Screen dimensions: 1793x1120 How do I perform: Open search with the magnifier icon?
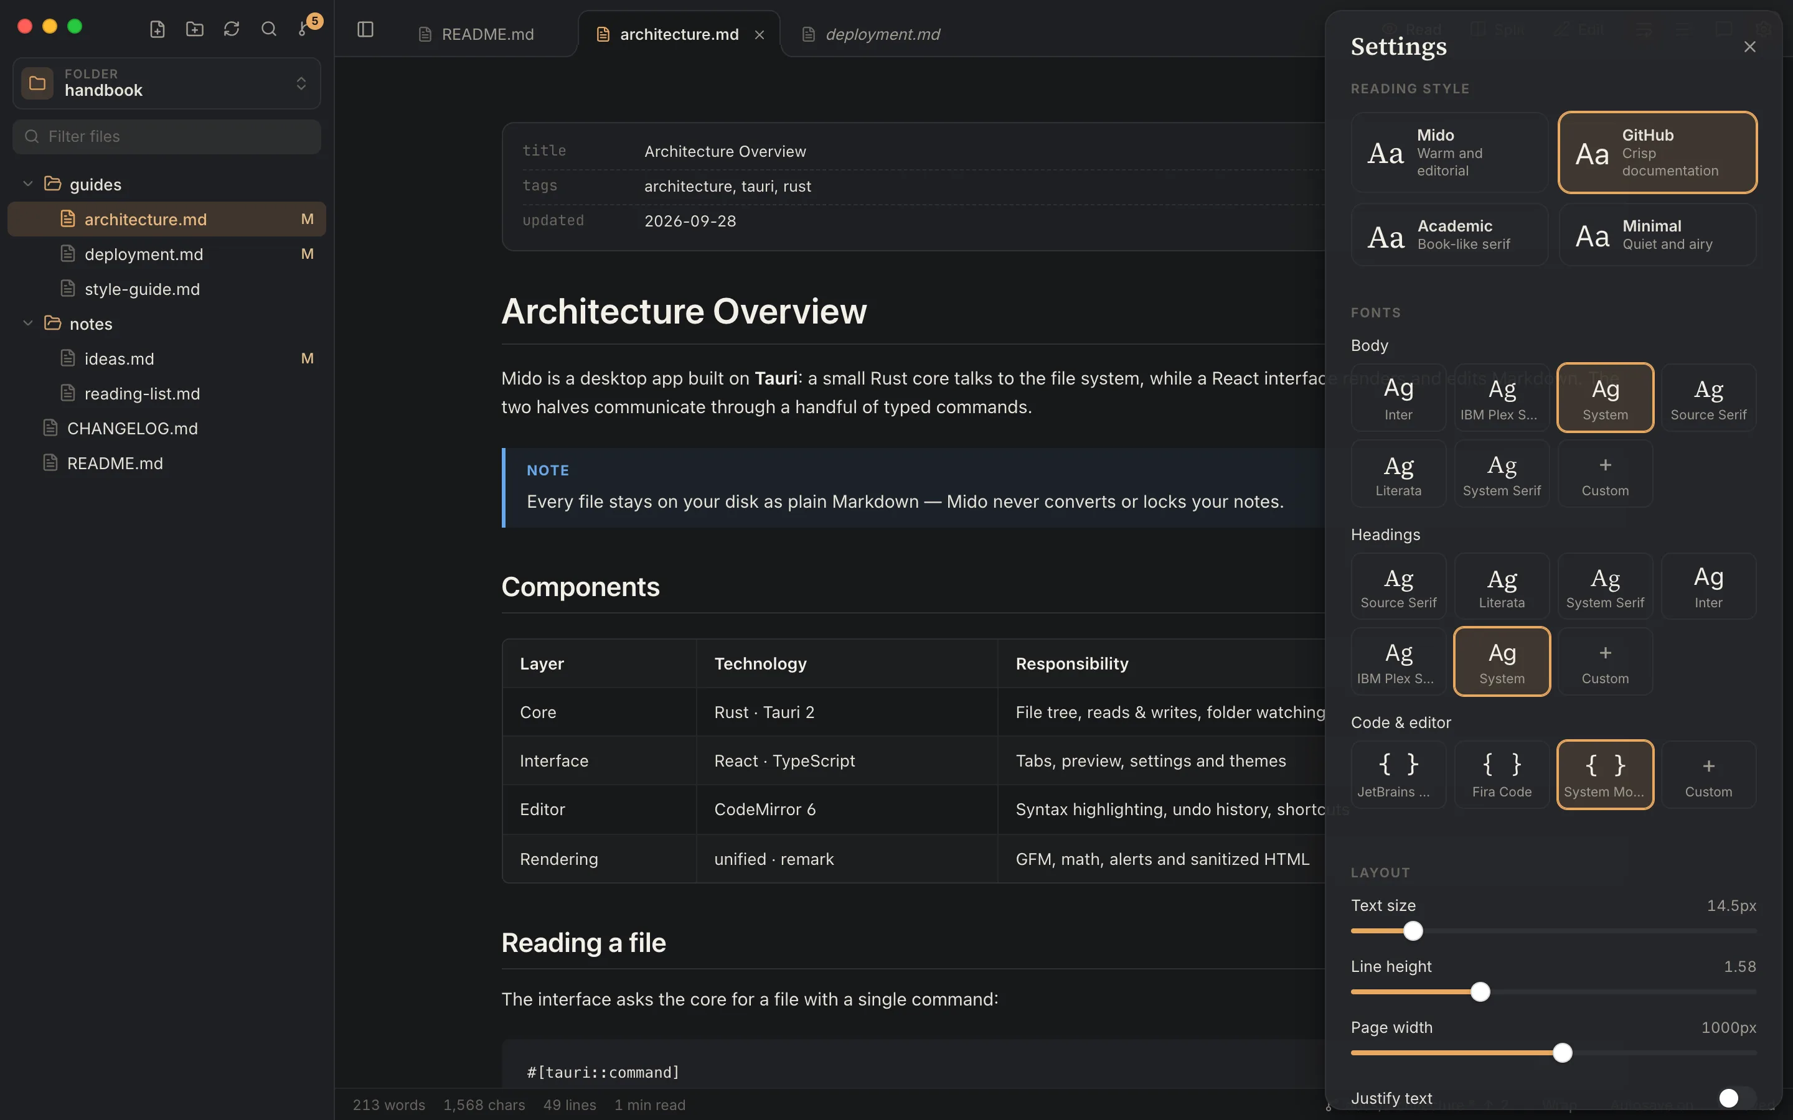click(269, 29)
